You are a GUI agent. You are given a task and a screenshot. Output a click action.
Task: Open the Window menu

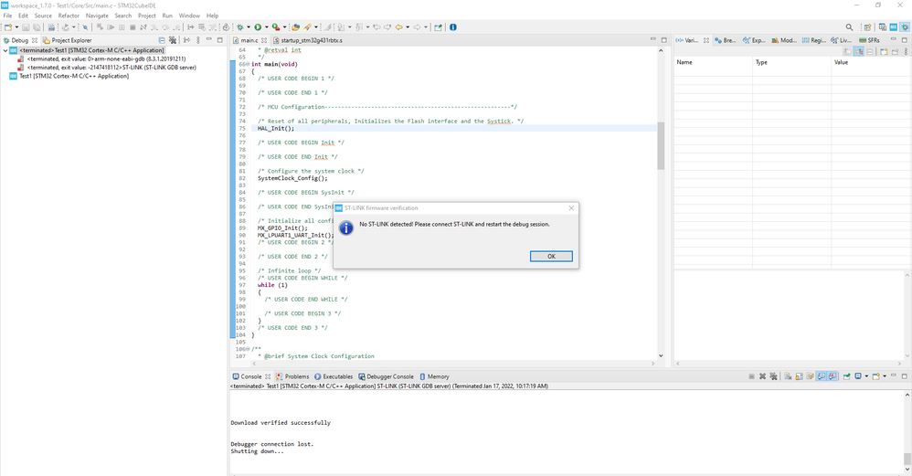(189, 16)
